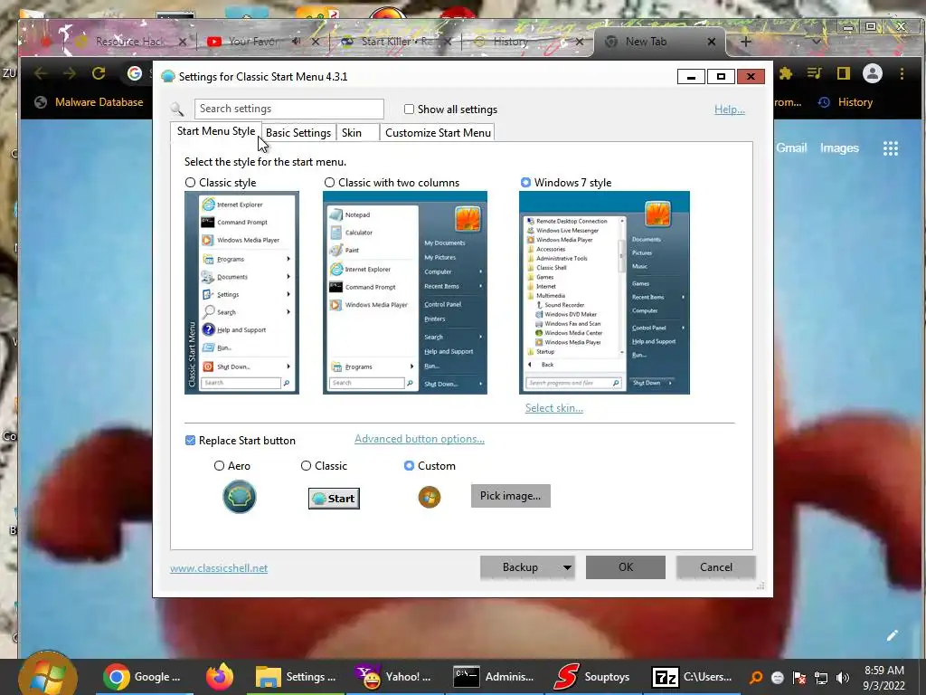The height and width of the screenshot is (695, 926).
Task: Switch to the Basic Settings tab
Action: (298, 133)
